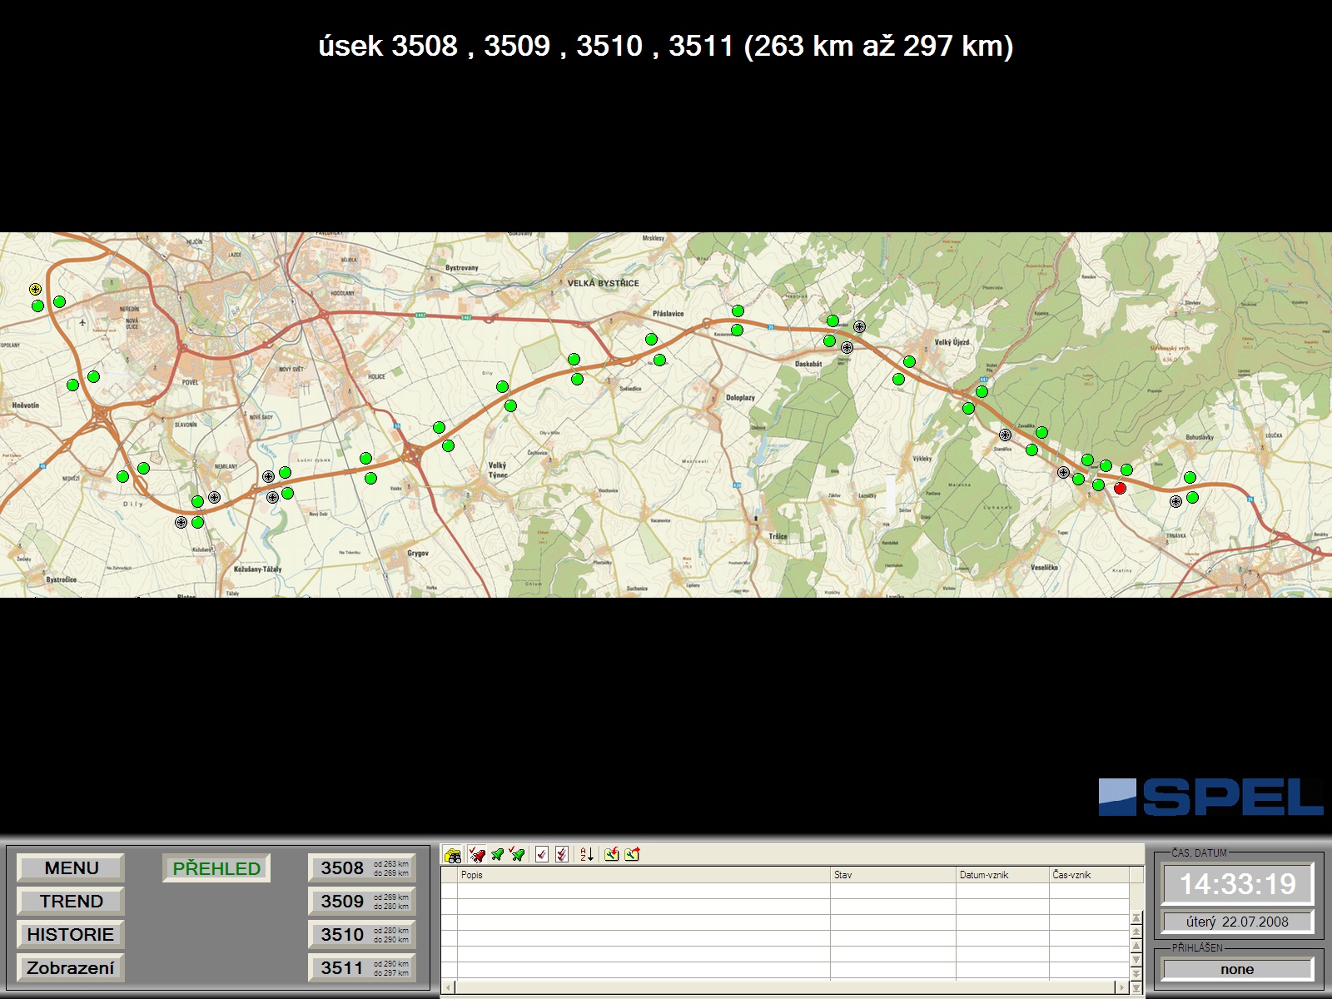The width and height of the screenshot is (1332, 999).
Task: Select the PŘEHLED overview tab
Action: 216,868
